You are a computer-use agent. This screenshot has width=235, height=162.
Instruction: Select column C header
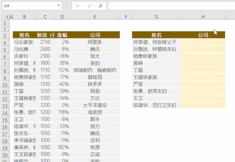[45, 17]
